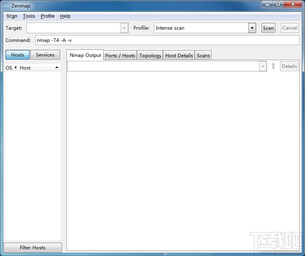Image resolution: width=305 pixels, height=256 pixels.
Task: Click the Host column sort arrow
Action: click(x=57, y=68)
